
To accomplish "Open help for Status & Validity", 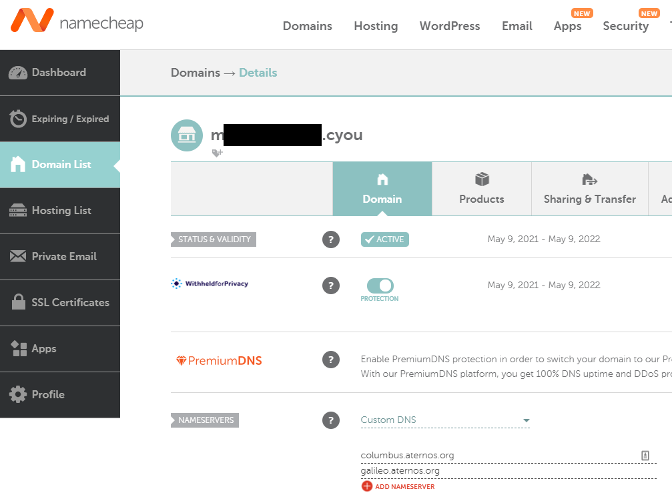I will pos(331,239).
